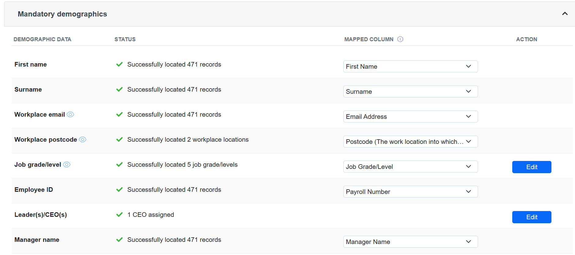Click the green checkmark for Leader(s)/CEO(s) status
The image size is (575, 255).
click(119, 215)
